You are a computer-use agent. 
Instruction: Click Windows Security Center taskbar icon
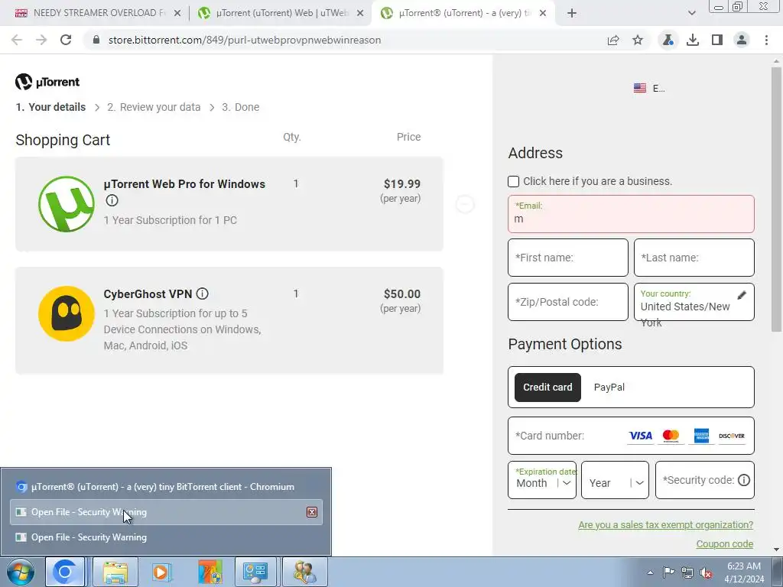pyautogui.click(x=210, y=572)
